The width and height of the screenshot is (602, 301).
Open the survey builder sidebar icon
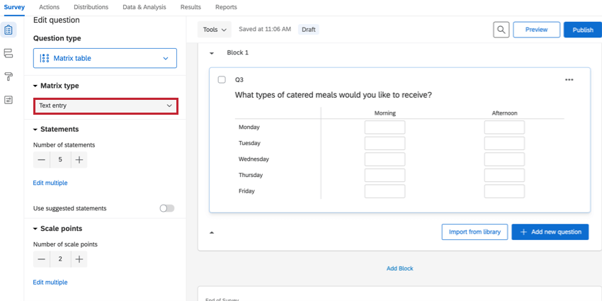coord(8,30)
